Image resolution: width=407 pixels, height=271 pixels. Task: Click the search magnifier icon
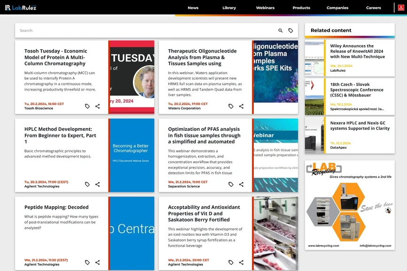pos(280,30)
